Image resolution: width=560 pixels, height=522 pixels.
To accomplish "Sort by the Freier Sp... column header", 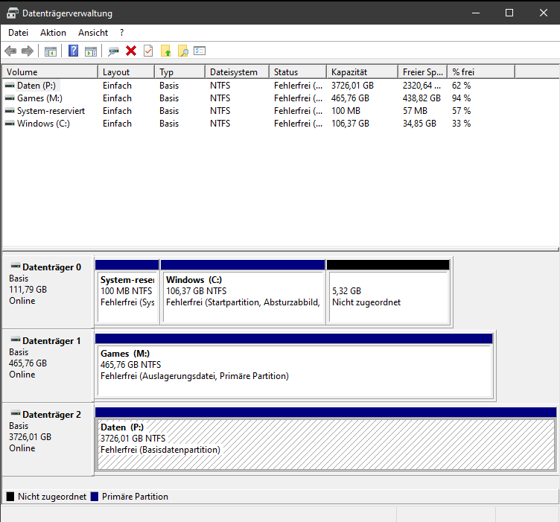I will point(422,72).
